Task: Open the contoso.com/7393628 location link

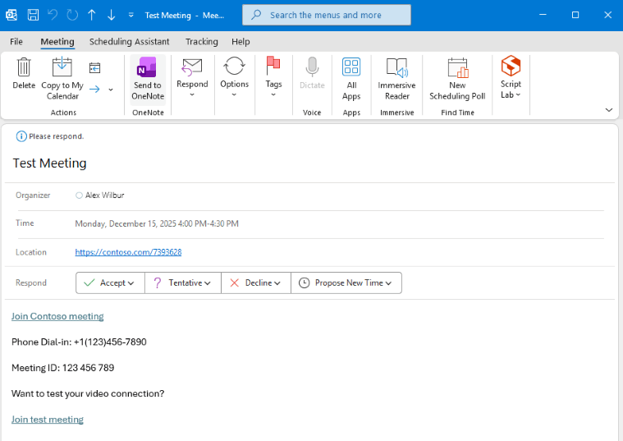Action: point(128,252)
